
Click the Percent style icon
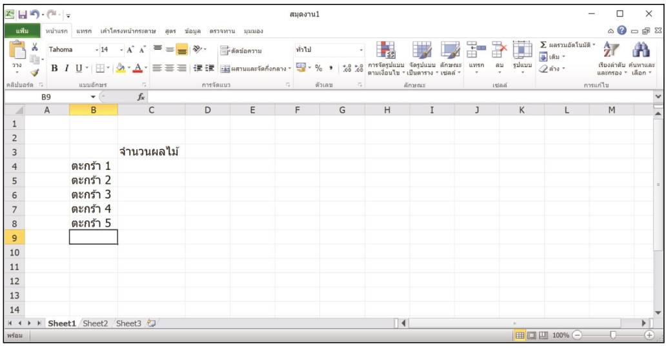318,68
